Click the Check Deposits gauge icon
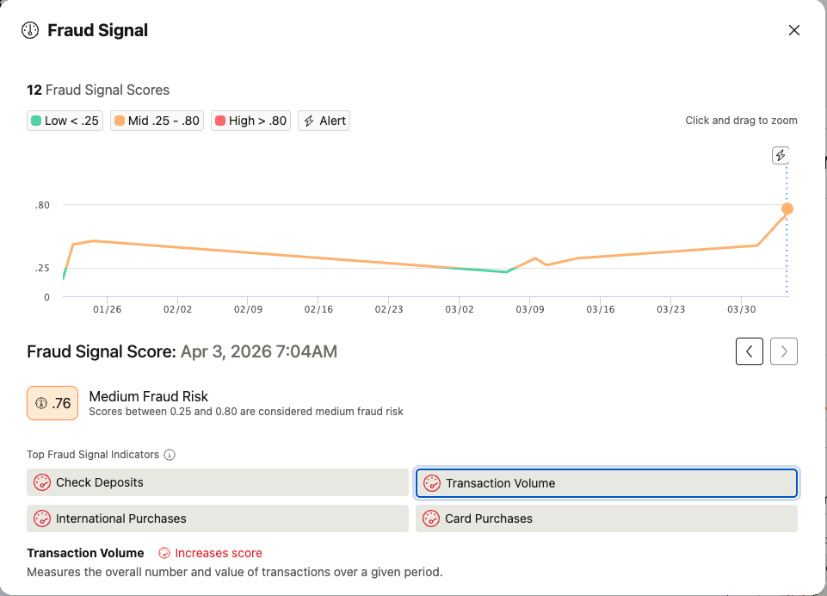Viewport: 827px width, 596px height. (42, 482)
